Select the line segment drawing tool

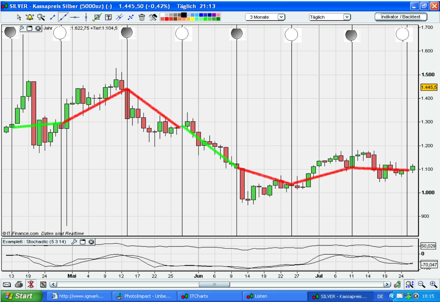(53, 17)
